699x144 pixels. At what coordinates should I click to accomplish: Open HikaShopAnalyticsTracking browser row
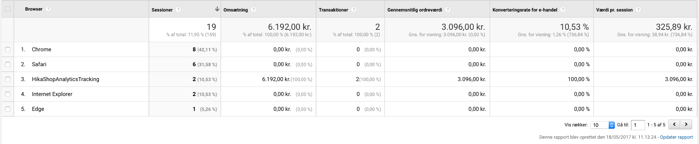click(x=66, y=79)
